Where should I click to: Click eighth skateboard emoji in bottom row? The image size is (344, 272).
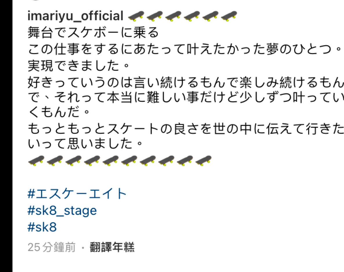tap(166, 161)
